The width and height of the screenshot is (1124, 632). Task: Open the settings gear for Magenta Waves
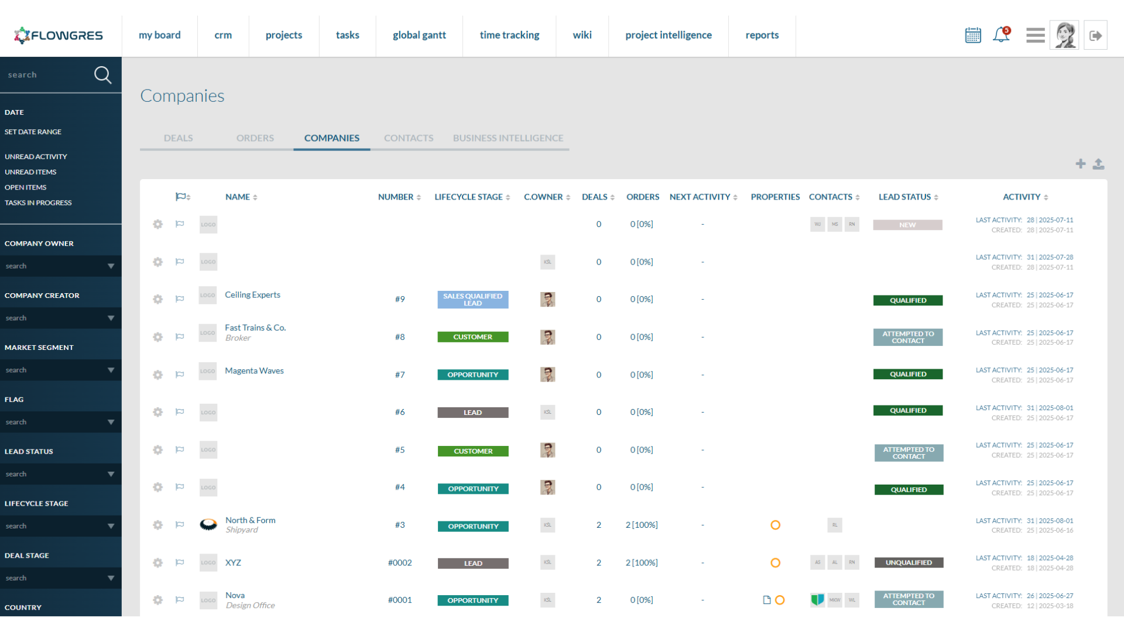point(157,375)
